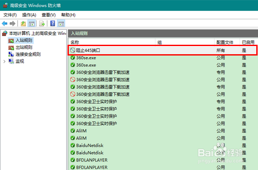Go back with the blue left arrow
The height and width of the screenshot is (170, 258).
[x=5, y=24]
